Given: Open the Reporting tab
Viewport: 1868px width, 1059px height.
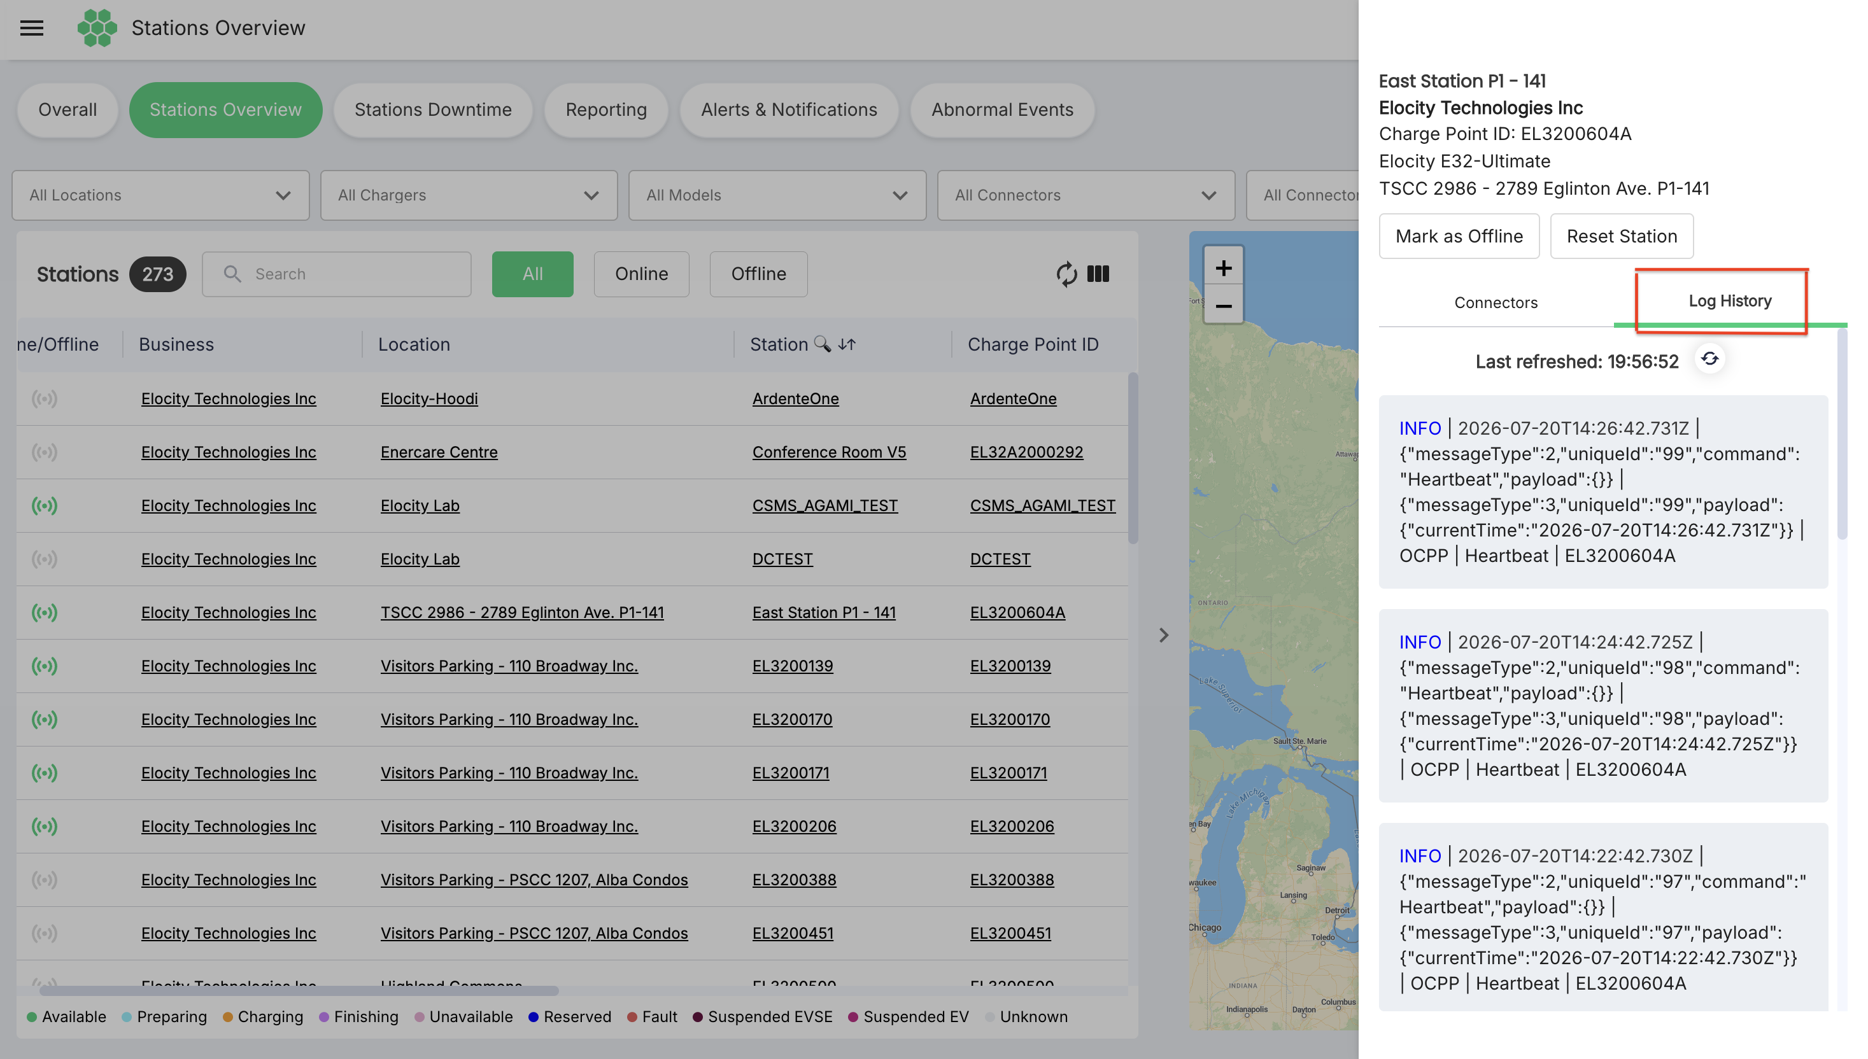Looking at the screenshot, I should (x=606, y=110).
